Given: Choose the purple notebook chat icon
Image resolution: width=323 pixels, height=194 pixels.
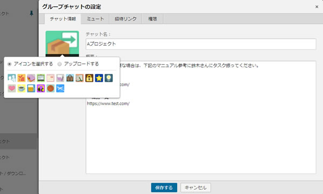Looking at the screenshot, I should pos(31,78).
